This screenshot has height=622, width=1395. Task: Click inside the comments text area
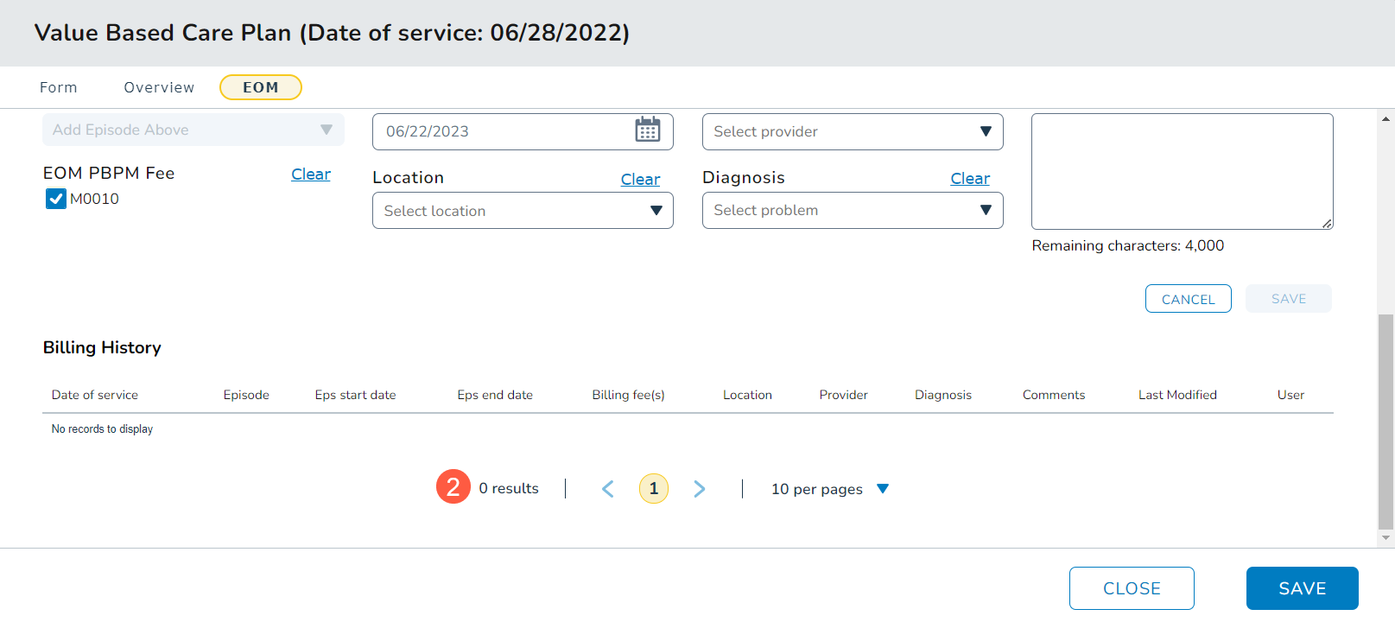pyautogui.click(x=1181, y=171)
